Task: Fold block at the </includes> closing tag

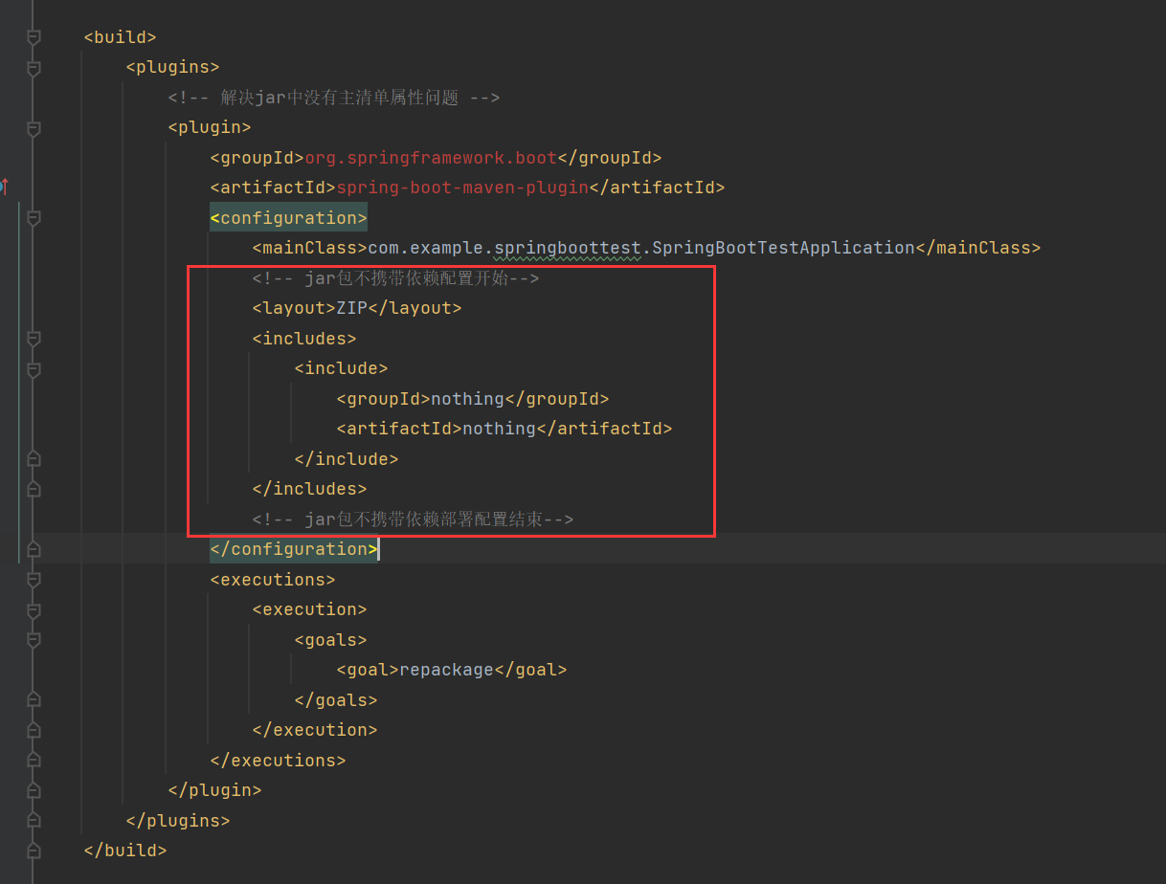Action: click(x=34, y=489)
